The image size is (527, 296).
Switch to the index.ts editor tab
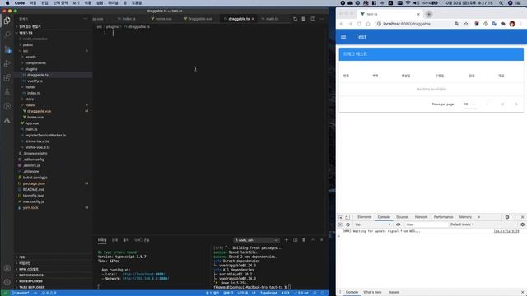pyautogui.click(x=128, y=19)
